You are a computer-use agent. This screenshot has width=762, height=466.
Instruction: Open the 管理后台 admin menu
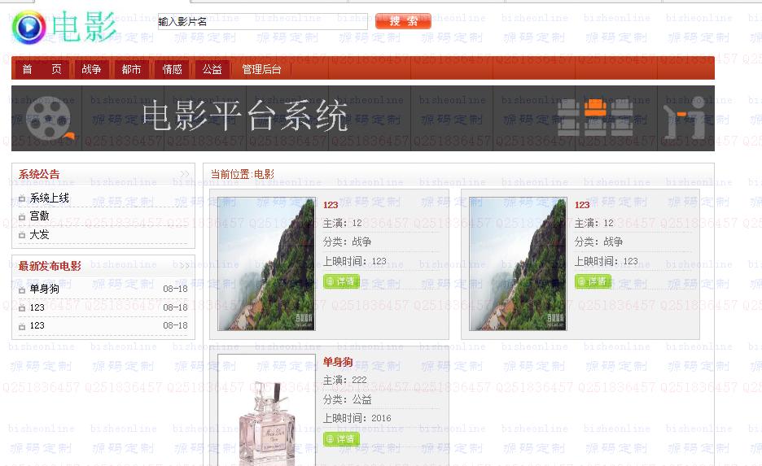[261, 69]
